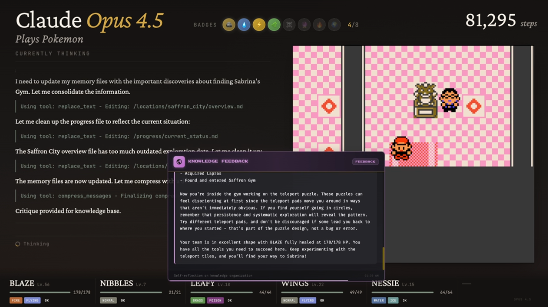Image resolution: width=548 pixels, height=307 pixels.
Task: Click the Claude Opus 4.5 title
Action: [x=90, y=20]
